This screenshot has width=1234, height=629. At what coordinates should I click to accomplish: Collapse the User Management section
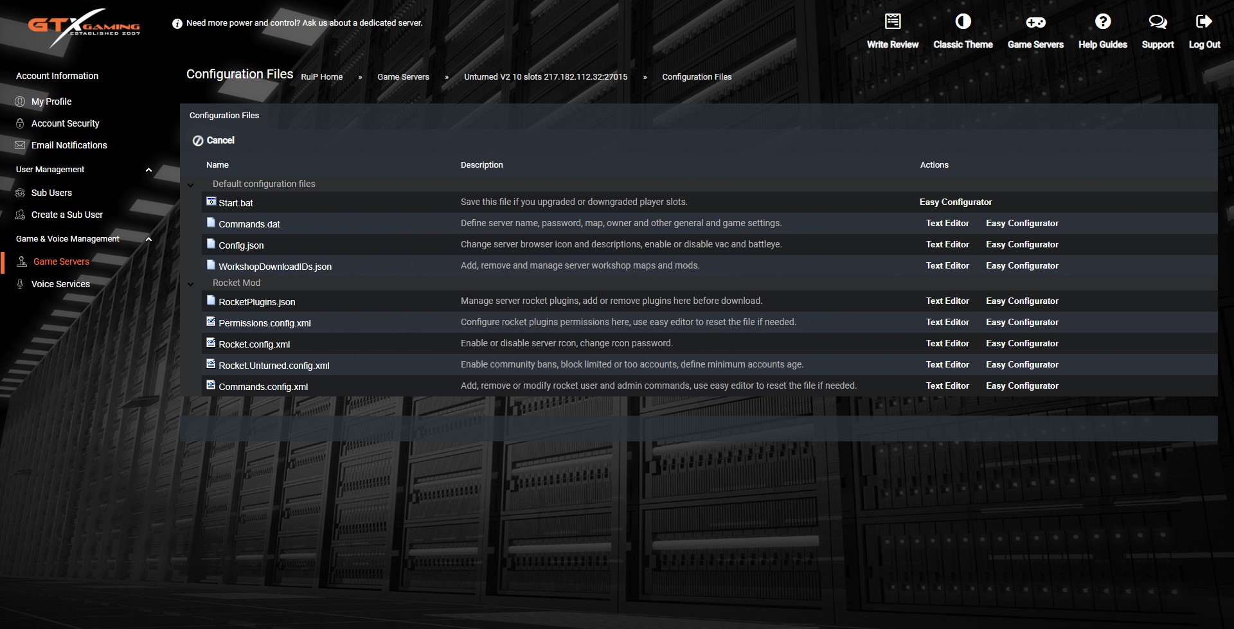[148, 170]
